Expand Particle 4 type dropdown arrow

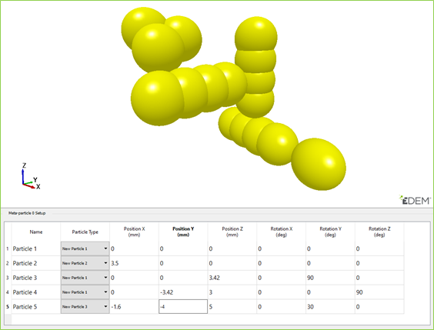(x=105, y=292)
